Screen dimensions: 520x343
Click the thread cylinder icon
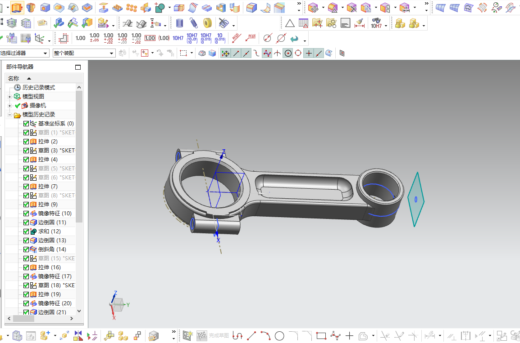tap(179, 23)
